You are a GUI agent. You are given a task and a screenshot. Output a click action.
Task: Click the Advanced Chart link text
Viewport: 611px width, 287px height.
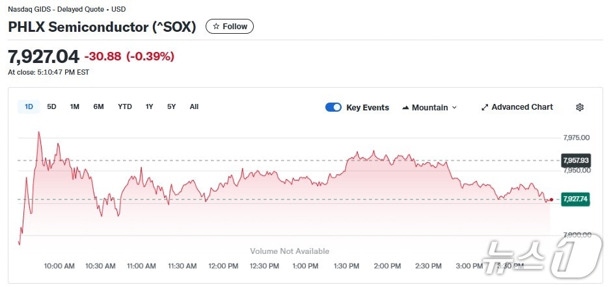pyautogui.click(x=522, y=107)
